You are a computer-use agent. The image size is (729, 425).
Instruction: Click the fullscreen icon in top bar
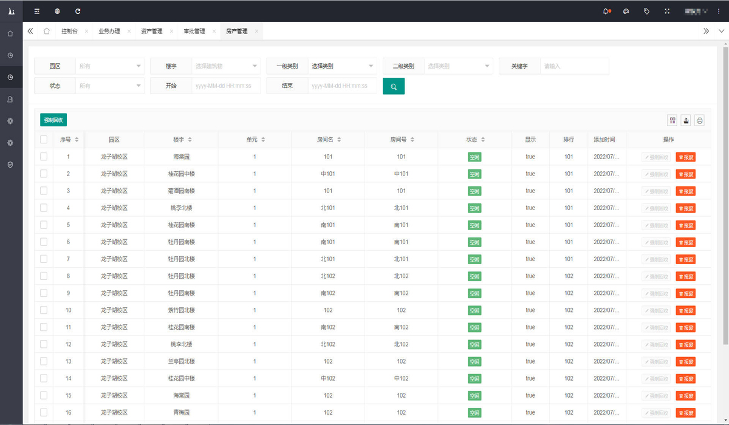(x=667, y=11)
